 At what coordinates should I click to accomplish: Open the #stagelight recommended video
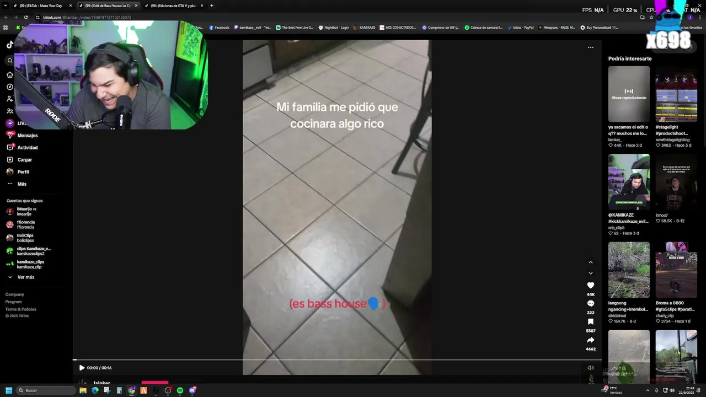676,94
